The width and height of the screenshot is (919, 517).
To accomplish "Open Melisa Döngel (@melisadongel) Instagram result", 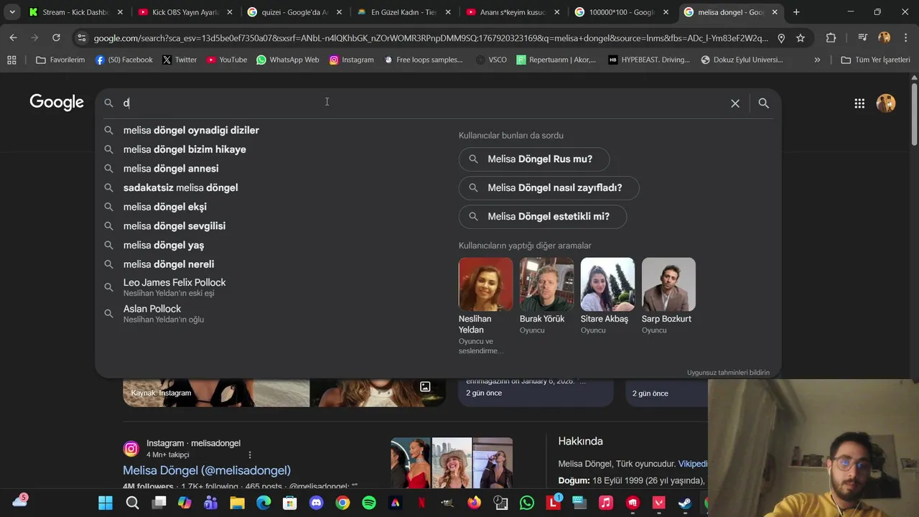I will coord(207,470).
